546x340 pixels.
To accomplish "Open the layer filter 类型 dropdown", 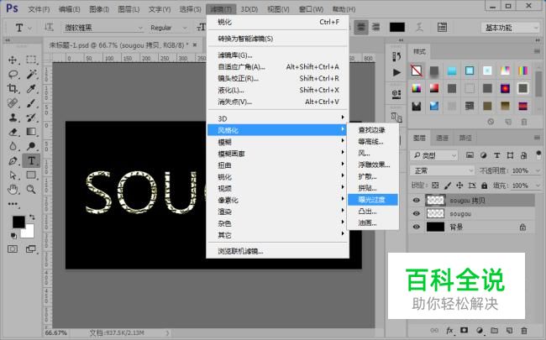I will (434, 155).
